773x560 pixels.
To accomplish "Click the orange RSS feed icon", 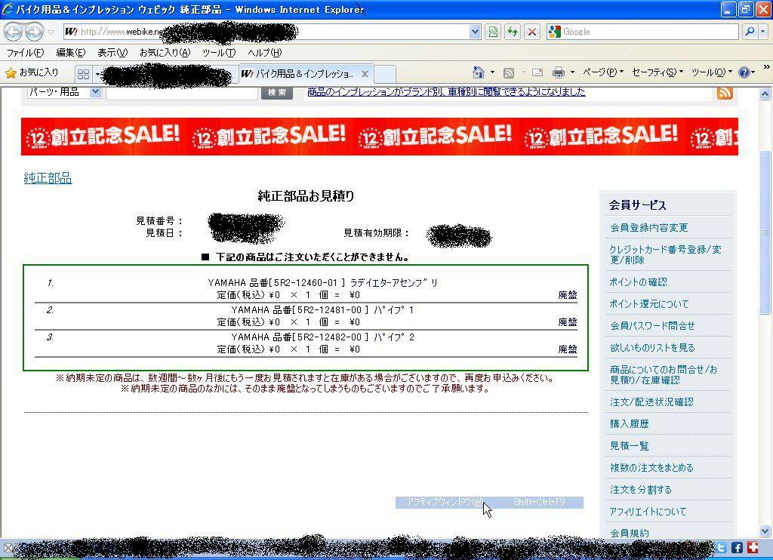I will [x=724, y=92].
